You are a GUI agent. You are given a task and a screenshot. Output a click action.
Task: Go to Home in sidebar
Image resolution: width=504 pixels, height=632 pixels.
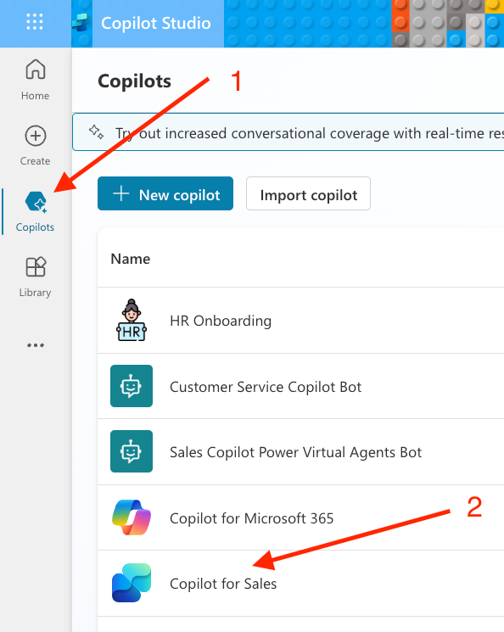(36, 80)
